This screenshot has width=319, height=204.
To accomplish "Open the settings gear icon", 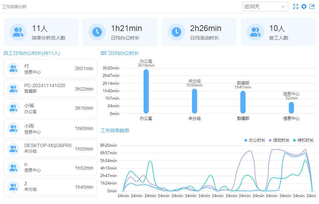I will [304, 6].
